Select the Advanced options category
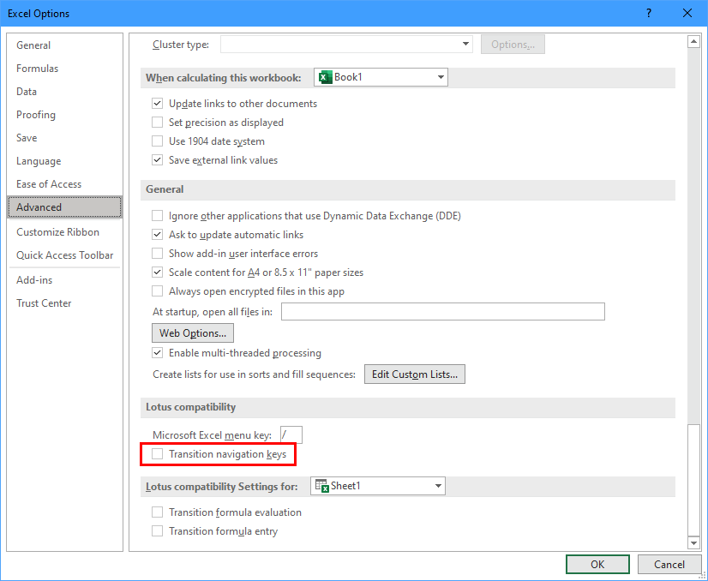The height and width of the screenshot is (581, 708). (x=64, y=207)
